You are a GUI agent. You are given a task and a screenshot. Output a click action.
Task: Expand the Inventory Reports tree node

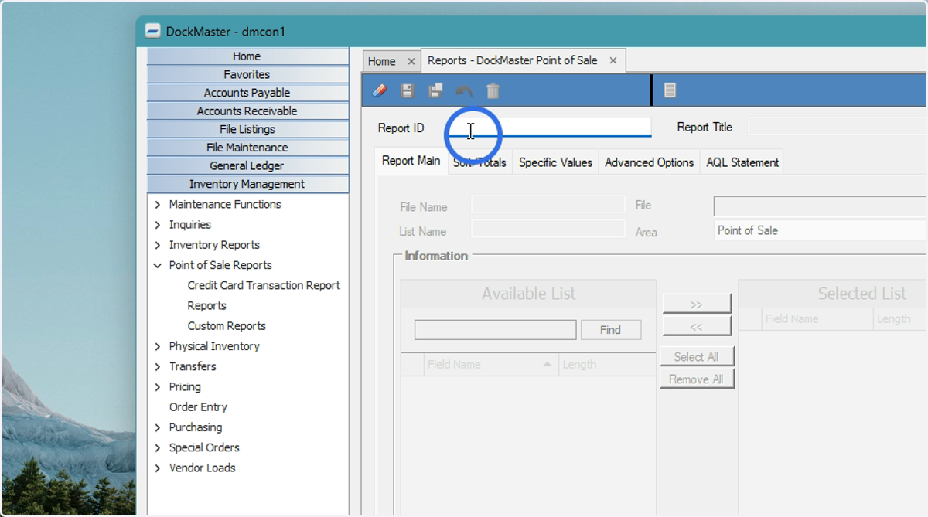pos(158,245)
